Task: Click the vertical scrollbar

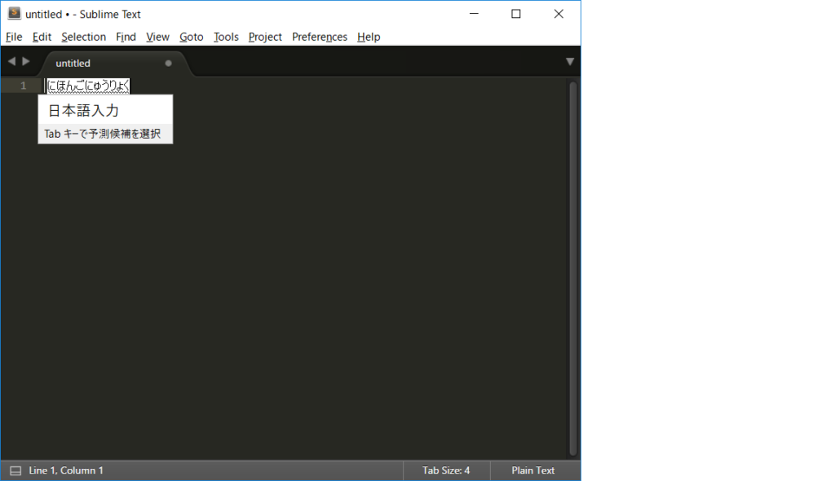Action: coord(573,268)
